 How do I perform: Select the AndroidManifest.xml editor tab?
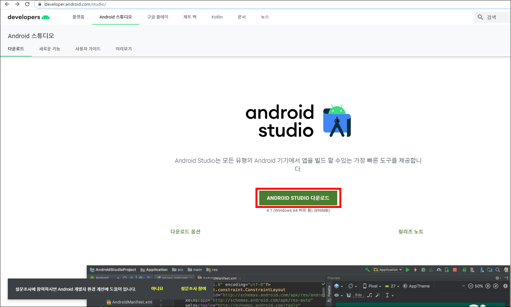coord(219,278)
